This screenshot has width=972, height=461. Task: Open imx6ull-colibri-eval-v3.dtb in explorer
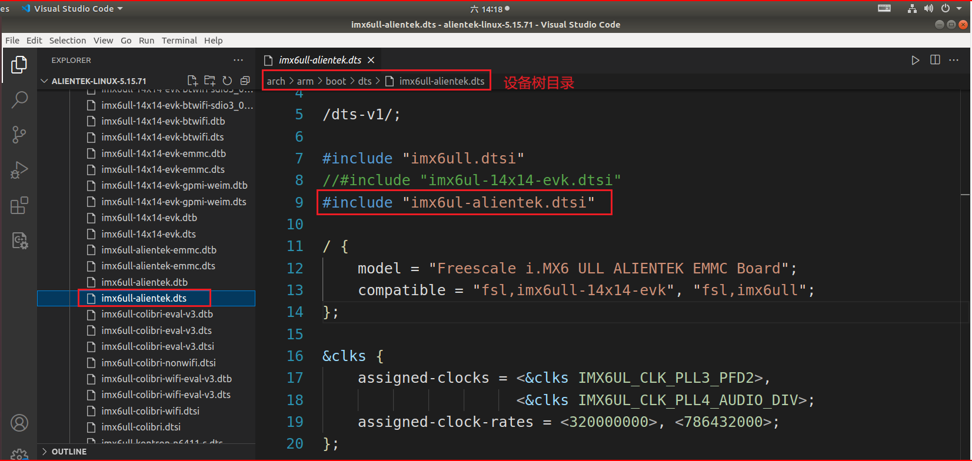[x=157, y=314]
